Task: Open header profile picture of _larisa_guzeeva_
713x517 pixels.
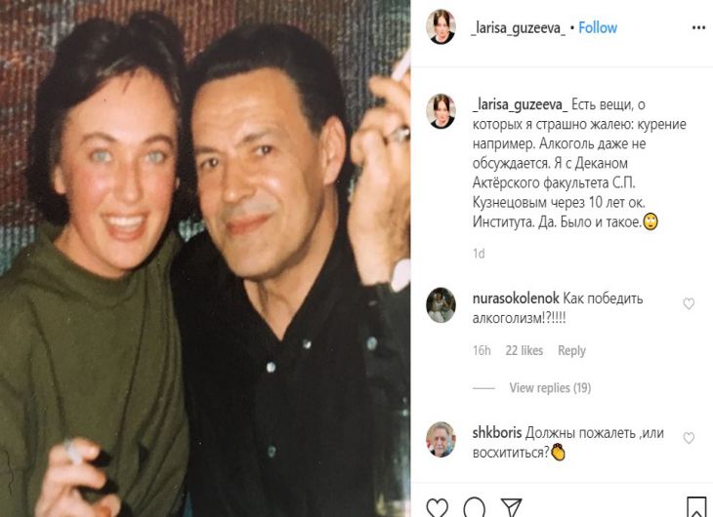Action: [x=440, y=27]
